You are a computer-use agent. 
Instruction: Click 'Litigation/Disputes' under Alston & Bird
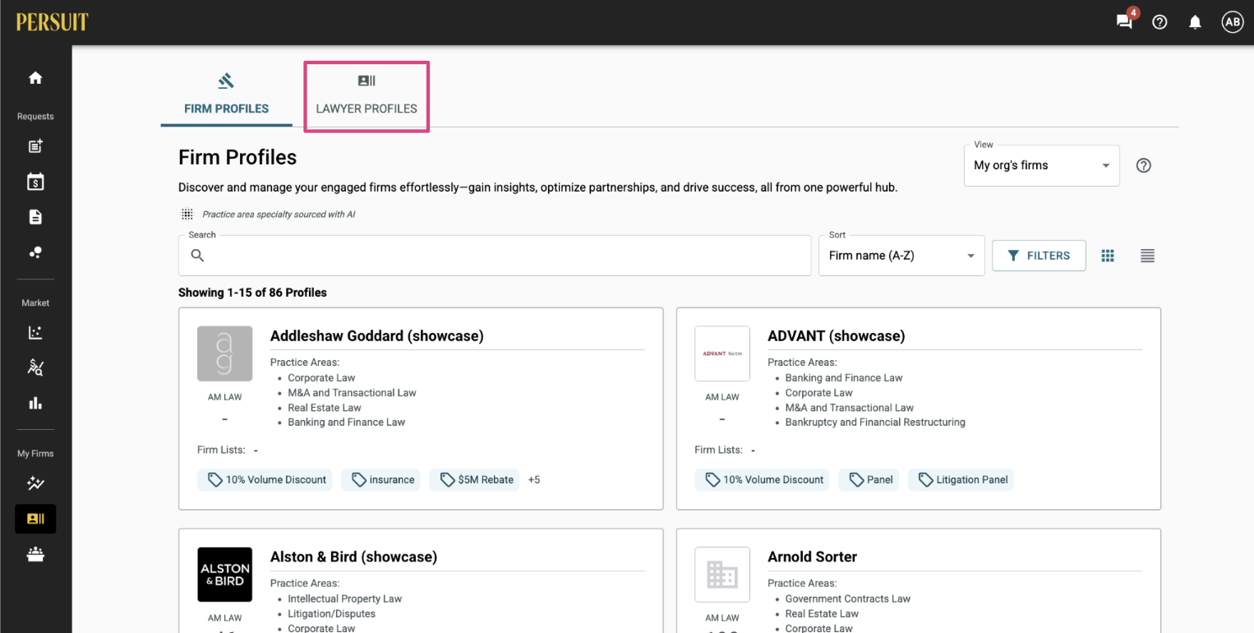click(x=332, y=614)
